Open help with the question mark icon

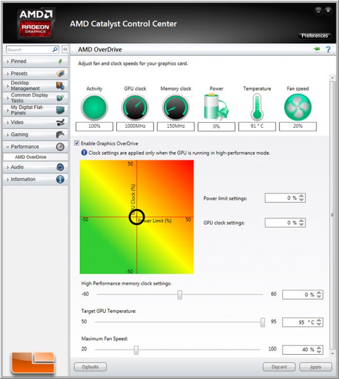328,49
